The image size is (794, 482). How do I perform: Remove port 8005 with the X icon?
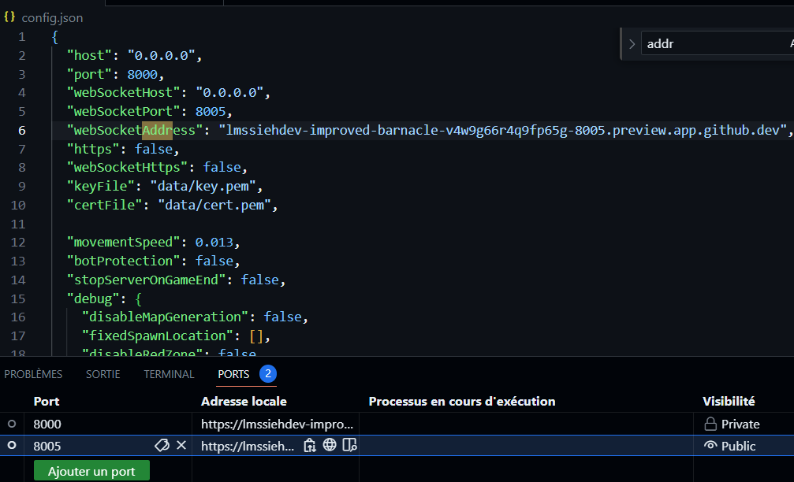click(x=181, y=445)
